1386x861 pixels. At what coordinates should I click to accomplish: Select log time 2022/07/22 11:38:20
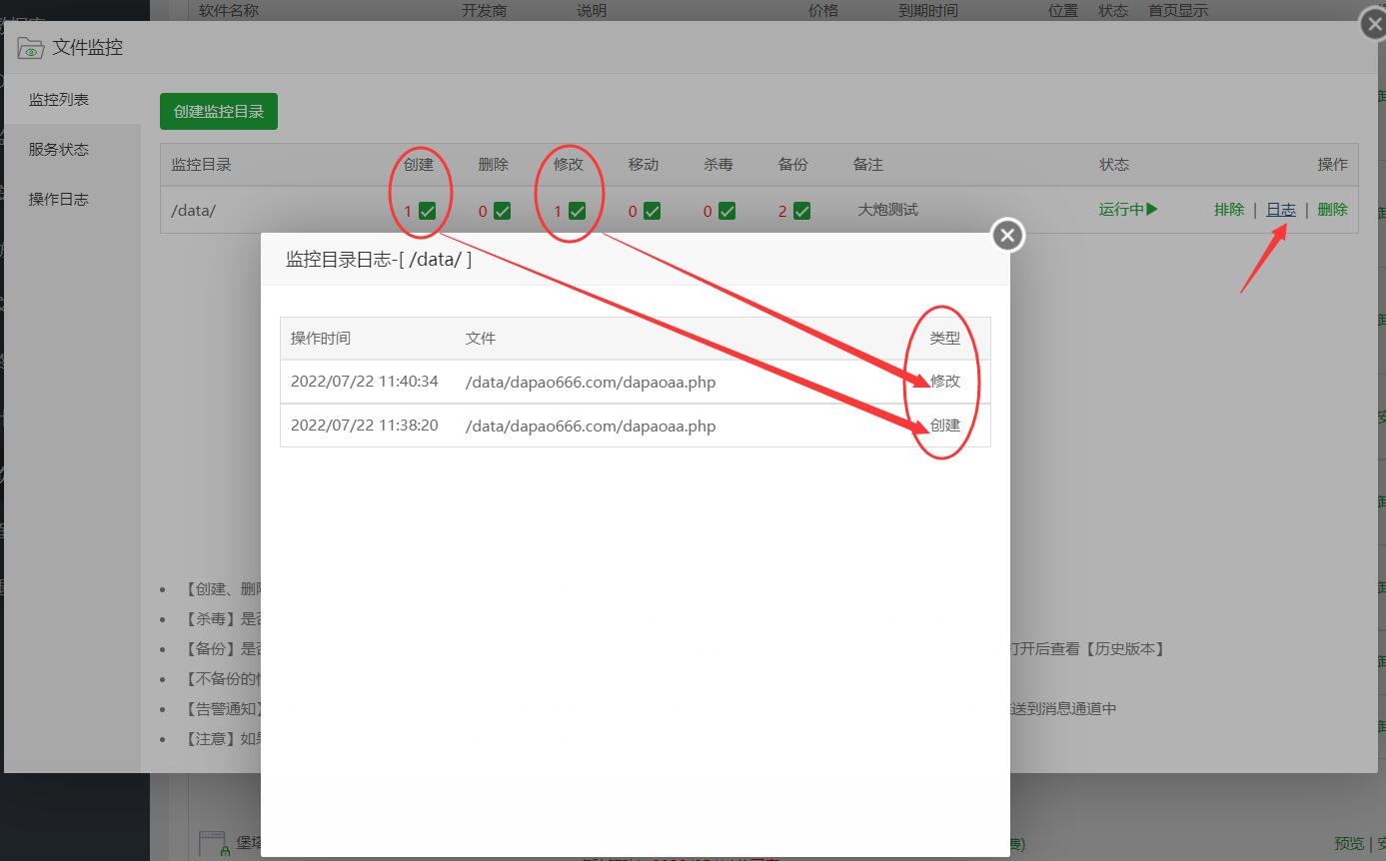365,426
